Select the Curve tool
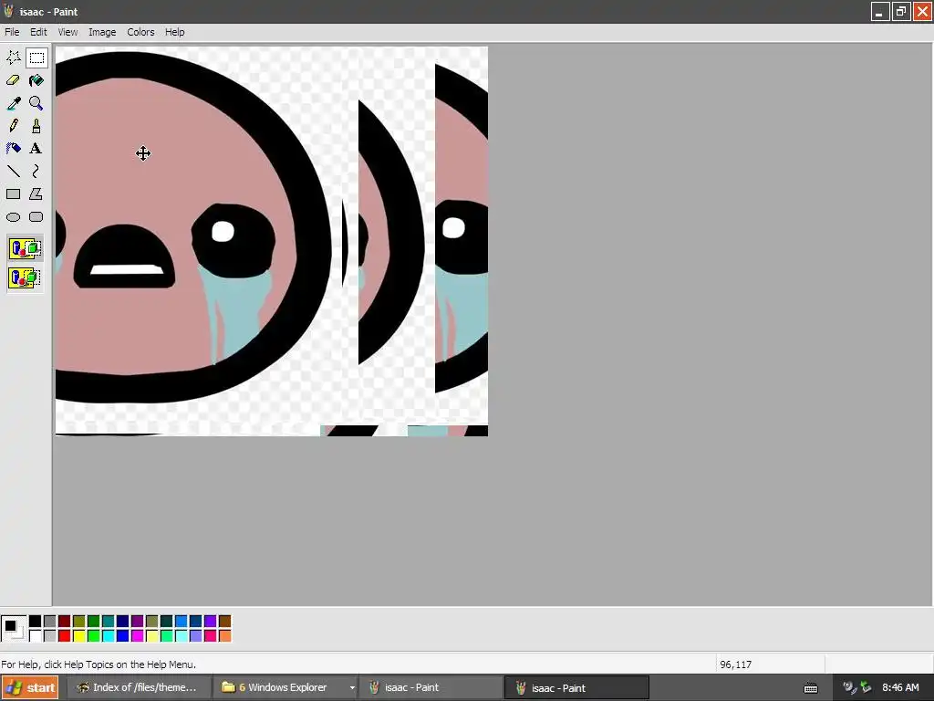The height and width of the screenshot is (701, 934). [36, 171]
